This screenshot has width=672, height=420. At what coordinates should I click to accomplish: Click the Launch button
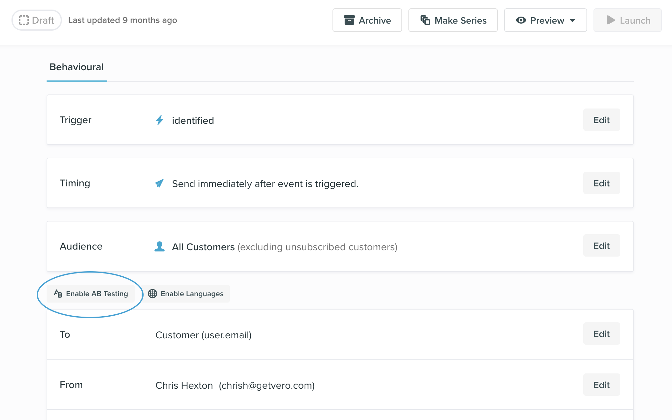coord(627,20)
